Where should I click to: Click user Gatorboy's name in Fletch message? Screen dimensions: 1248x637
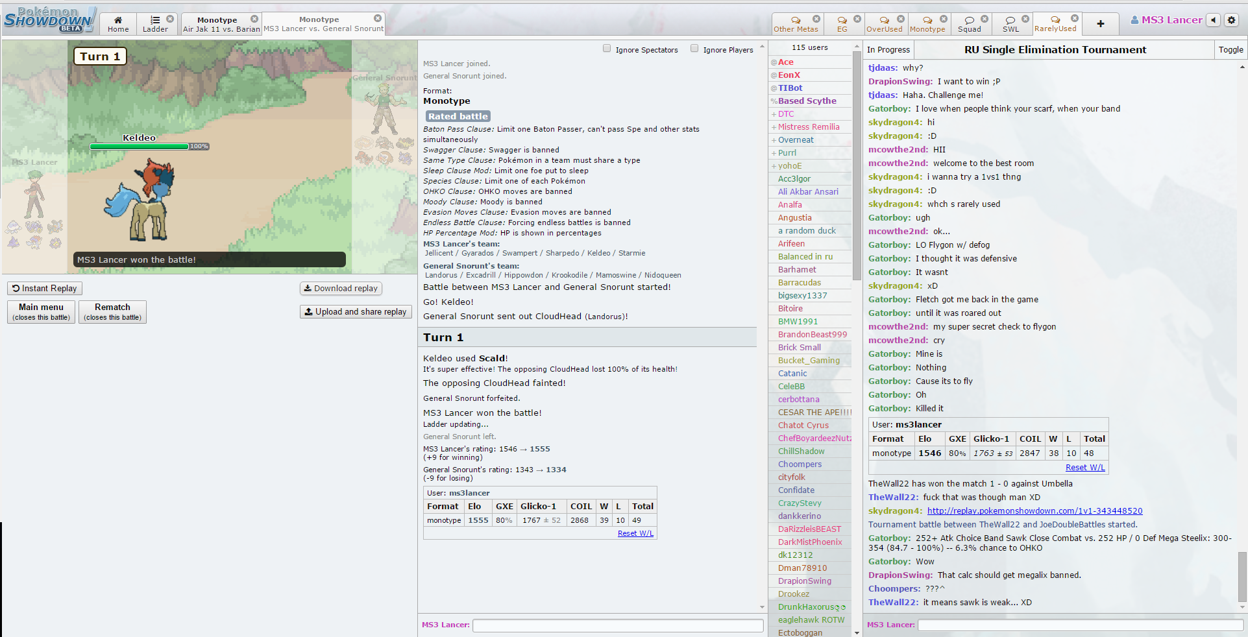(x=890, y=300)
